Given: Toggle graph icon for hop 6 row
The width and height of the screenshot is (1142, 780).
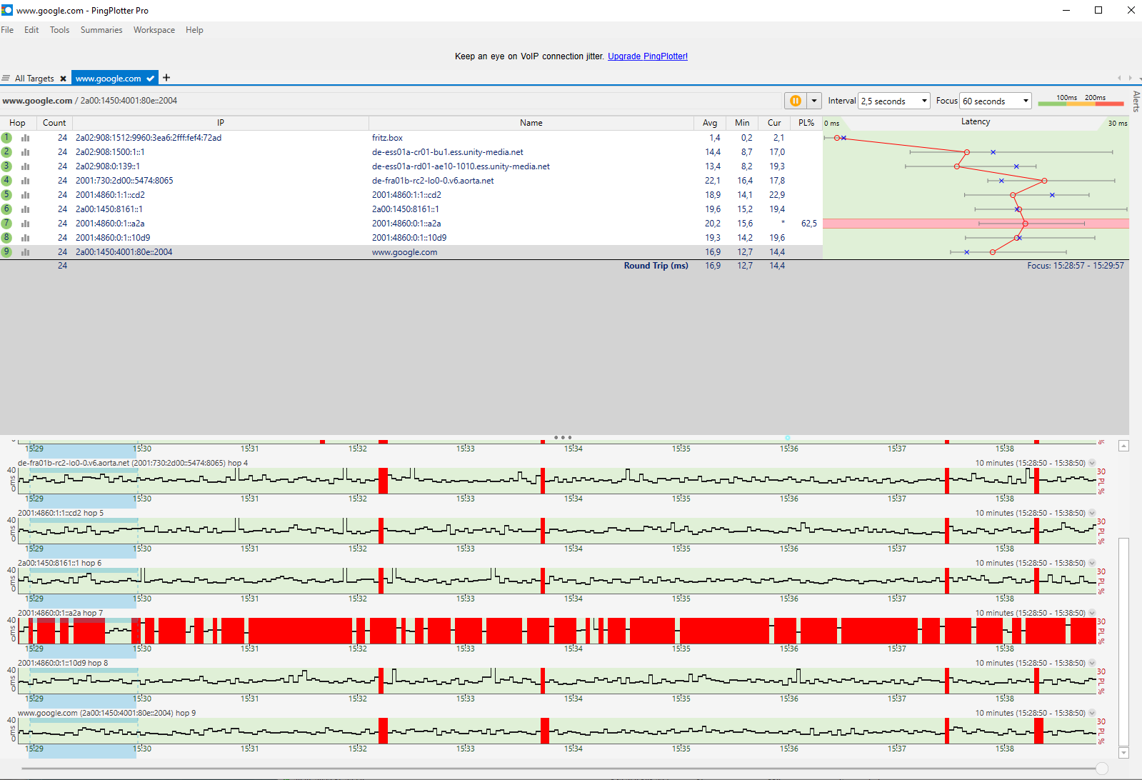Looking at the screenshot, I should point(26,209).
